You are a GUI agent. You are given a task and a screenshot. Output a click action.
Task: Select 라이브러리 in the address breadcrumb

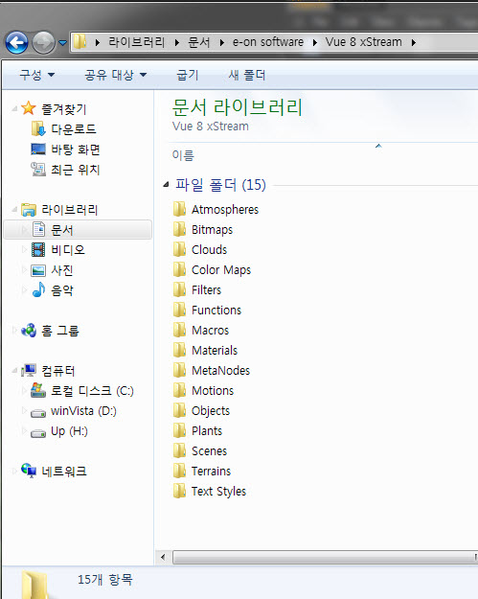(136, 42)
